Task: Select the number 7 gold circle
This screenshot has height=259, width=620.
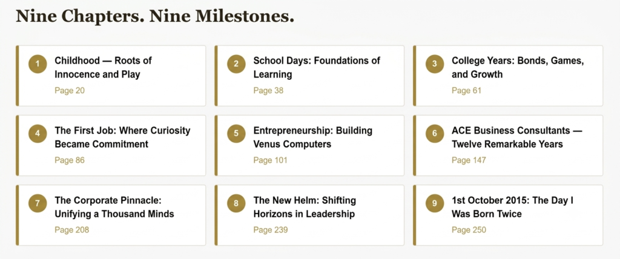Action: (x=38, y=203)
